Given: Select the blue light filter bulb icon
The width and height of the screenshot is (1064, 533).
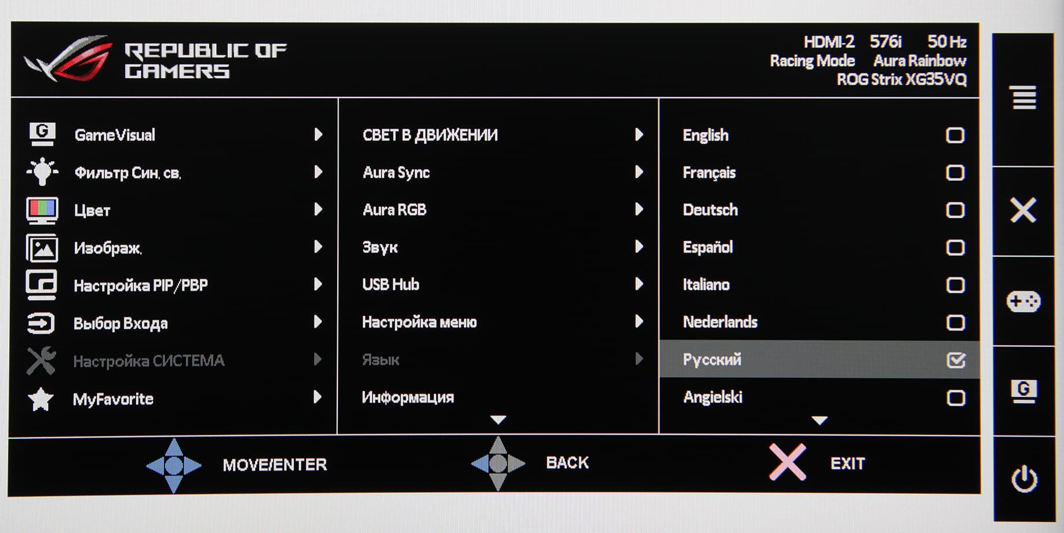Looking at the screenshot, I should point(42,172).
